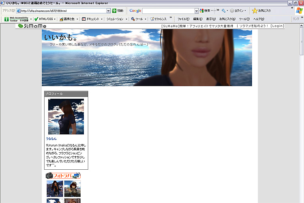Screen dimensions: 304x203
Task: Open the 画像と色 dropdown arrow
Action: point(77,19)
